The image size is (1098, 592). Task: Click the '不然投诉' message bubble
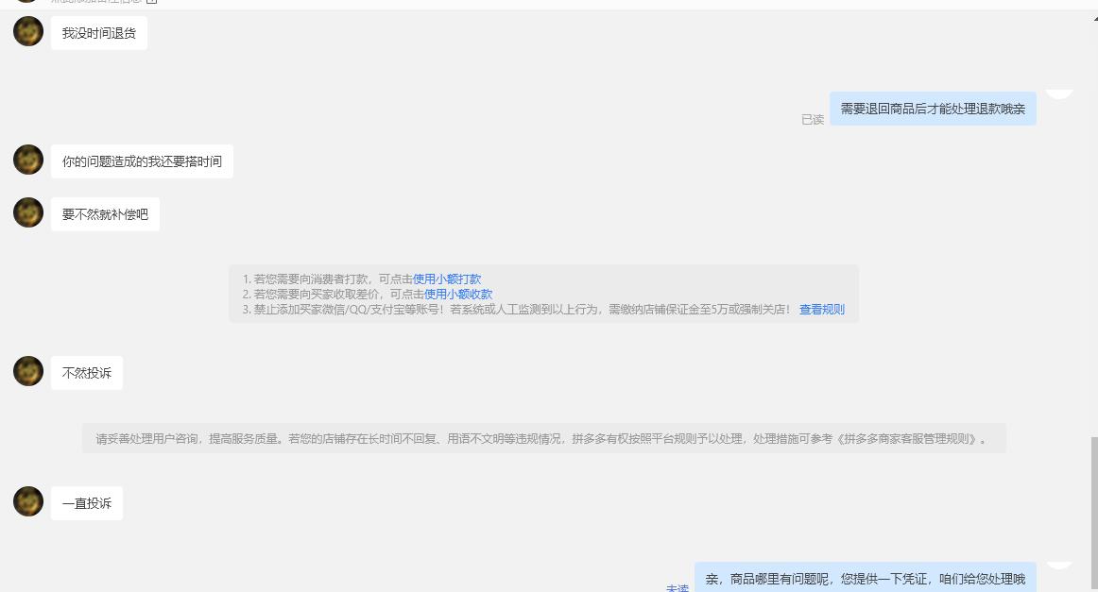[86, 372]
